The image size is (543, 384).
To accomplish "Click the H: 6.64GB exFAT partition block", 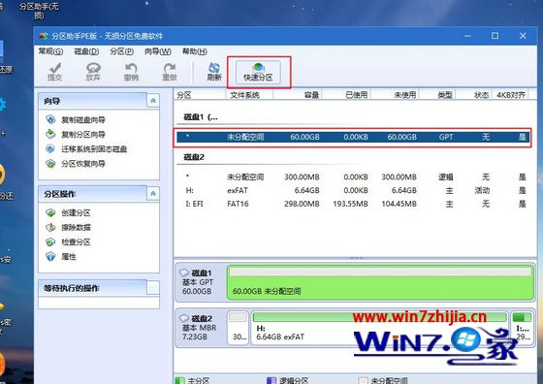I will (x=379, y=328).
